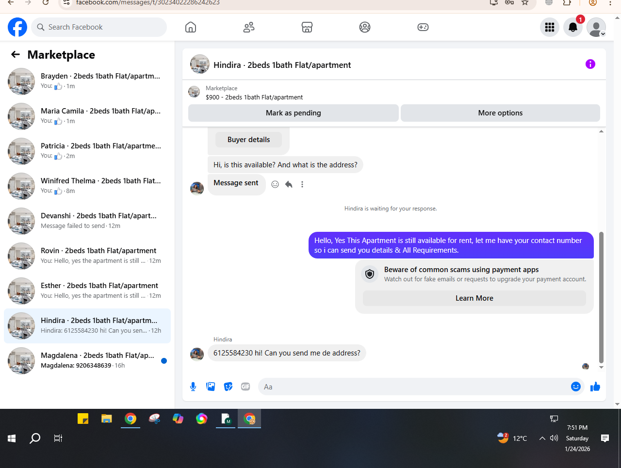Go back using the Marketplace arrow
The image size is (621, 468).
tap(16, 55)
